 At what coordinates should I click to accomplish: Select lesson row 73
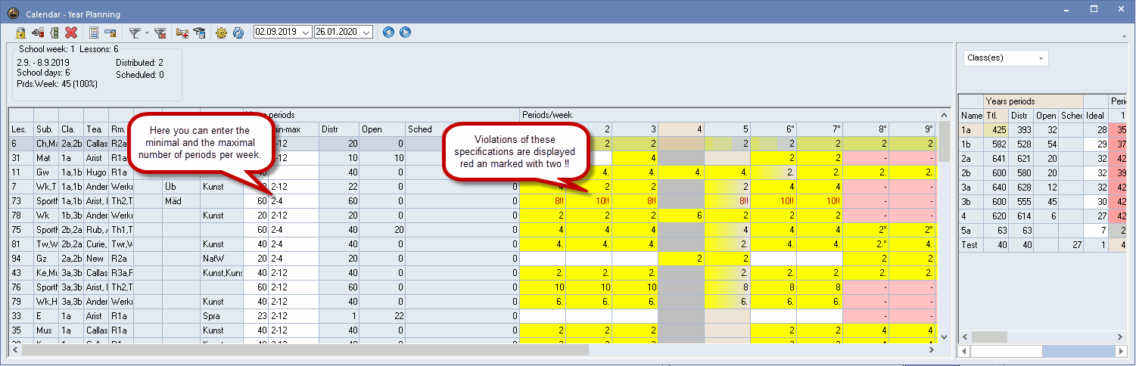click(21, 200)
